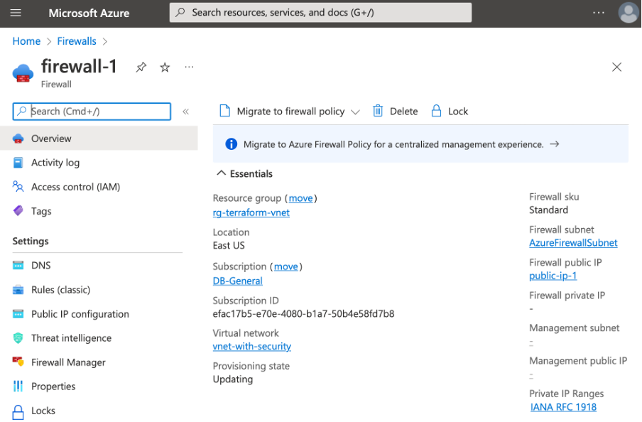Open the portal hamburger menu
The height and width of the screenshot is (422, 642).
[16, 13]
